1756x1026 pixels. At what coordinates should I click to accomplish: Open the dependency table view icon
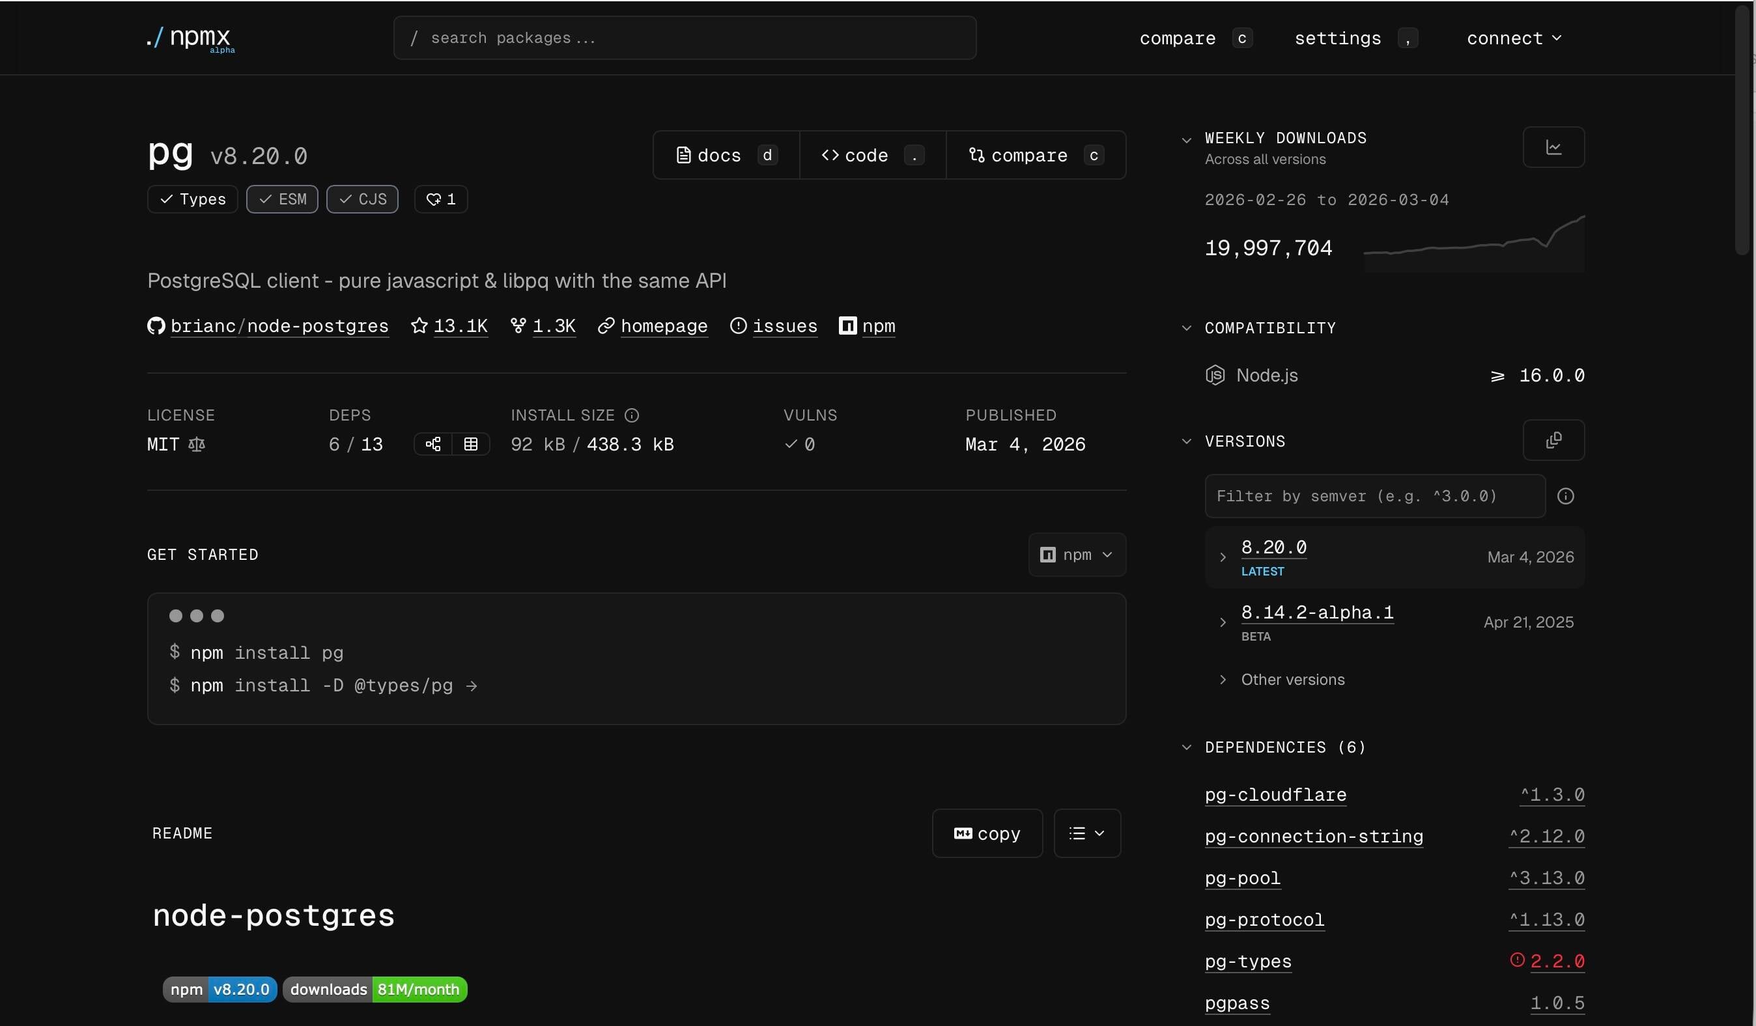click(471, 445)
